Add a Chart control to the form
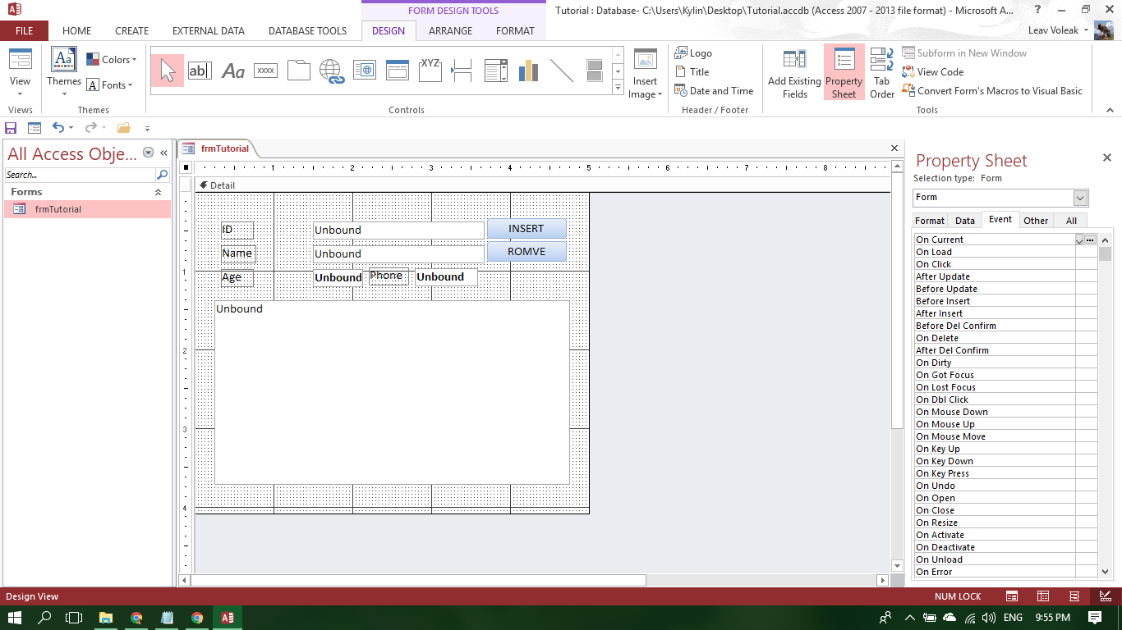This screenshot has width=1122, height=630. coord(527,71)
